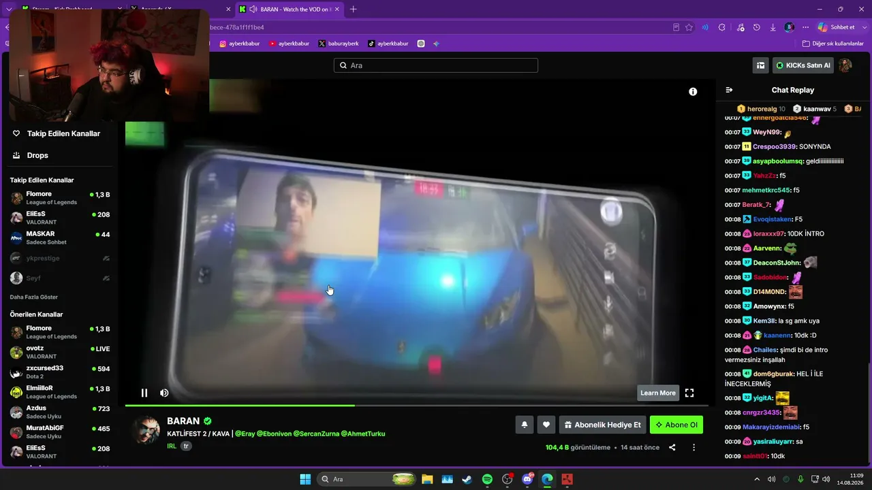Open Flomore channel in followed list
Image resolution: width=872 pixels, height=490 pixels.
pyautogui.click(x=60, y=198)
